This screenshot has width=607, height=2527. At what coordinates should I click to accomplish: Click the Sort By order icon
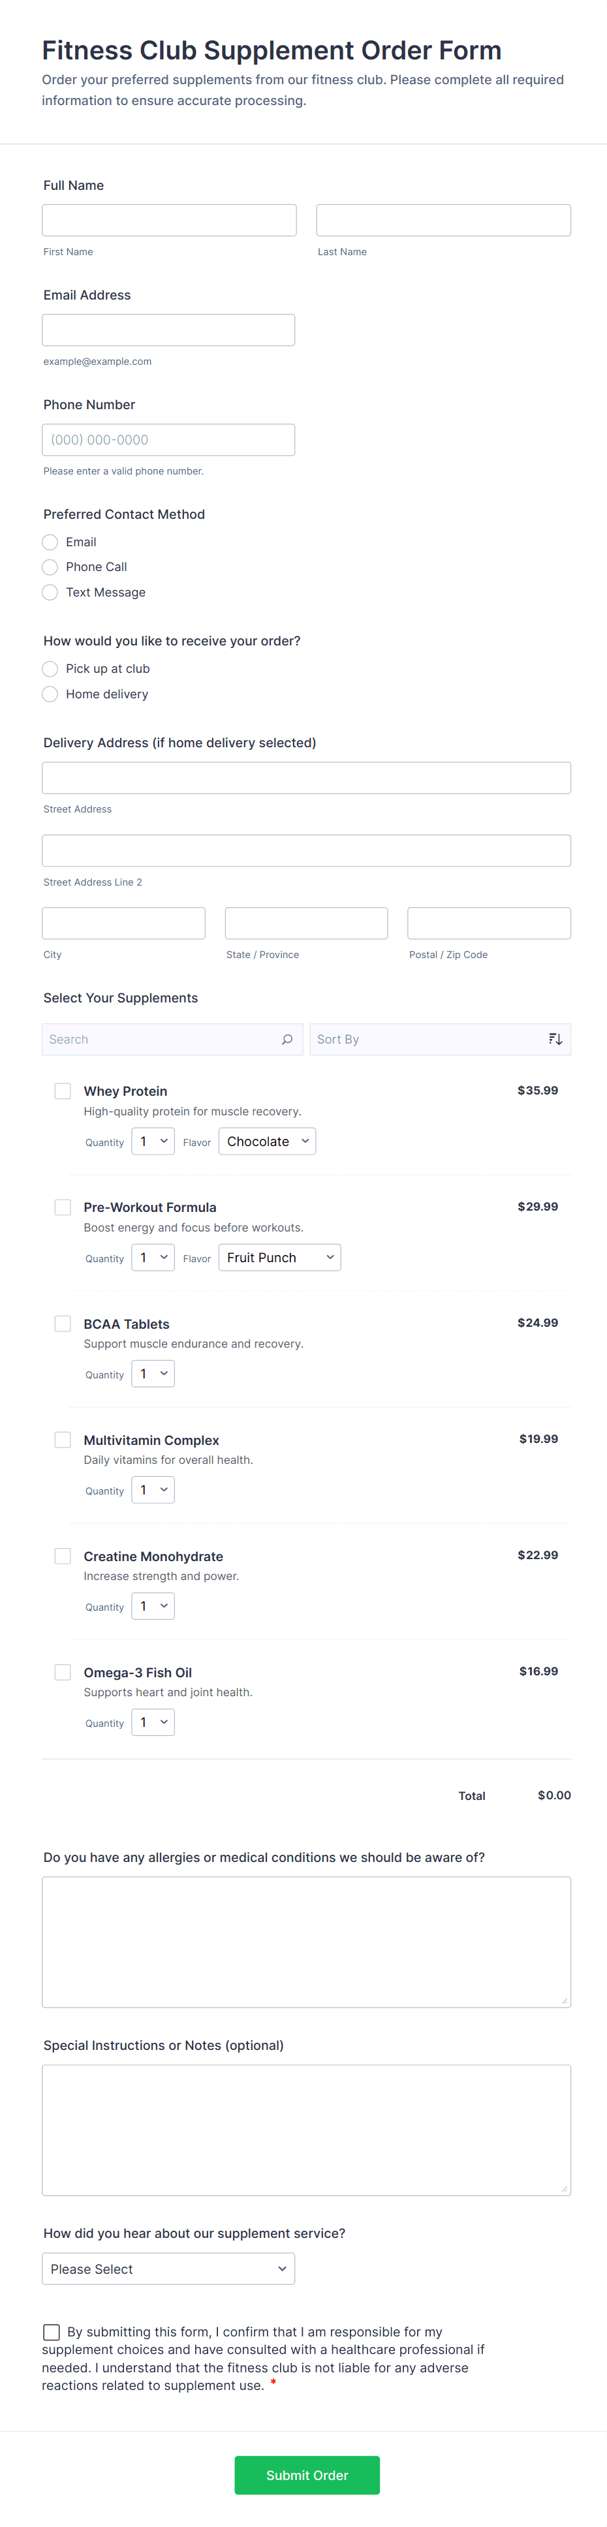pos(555,1039)
